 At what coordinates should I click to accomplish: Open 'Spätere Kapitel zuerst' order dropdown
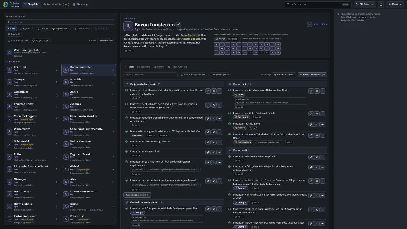284,75
